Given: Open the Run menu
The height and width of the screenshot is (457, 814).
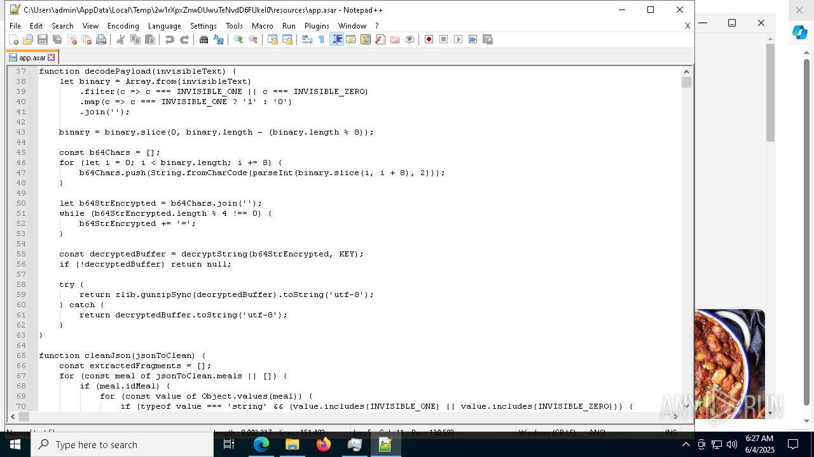Looking at the screenshot, I should 289,26.
